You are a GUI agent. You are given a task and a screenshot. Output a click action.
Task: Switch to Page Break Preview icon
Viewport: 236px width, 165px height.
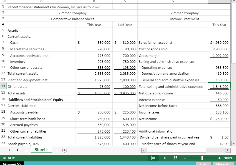click(x=176, y=158)
